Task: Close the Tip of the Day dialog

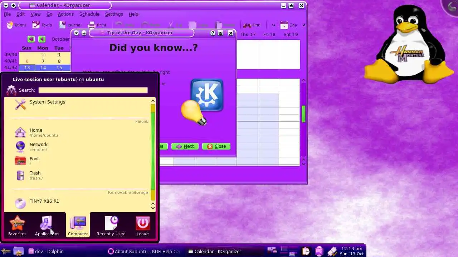Action: pos(216,146)
